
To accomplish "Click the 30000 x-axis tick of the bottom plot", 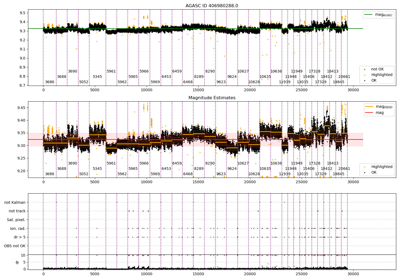I will coord(353,274).
